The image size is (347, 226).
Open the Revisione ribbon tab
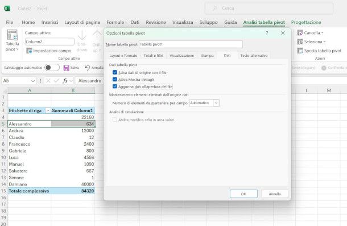click(156, 22)
